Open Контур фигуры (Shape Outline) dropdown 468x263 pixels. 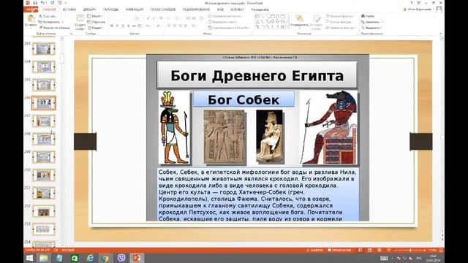click(x=340, y=22)
